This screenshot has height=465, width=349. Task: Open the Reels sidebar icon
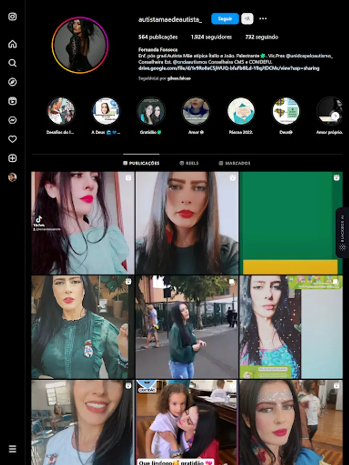click(x=12, y=101)
